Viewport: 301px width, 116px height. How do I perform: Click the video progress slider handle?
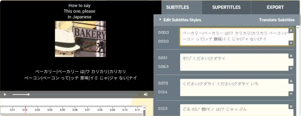coord(28,94)
